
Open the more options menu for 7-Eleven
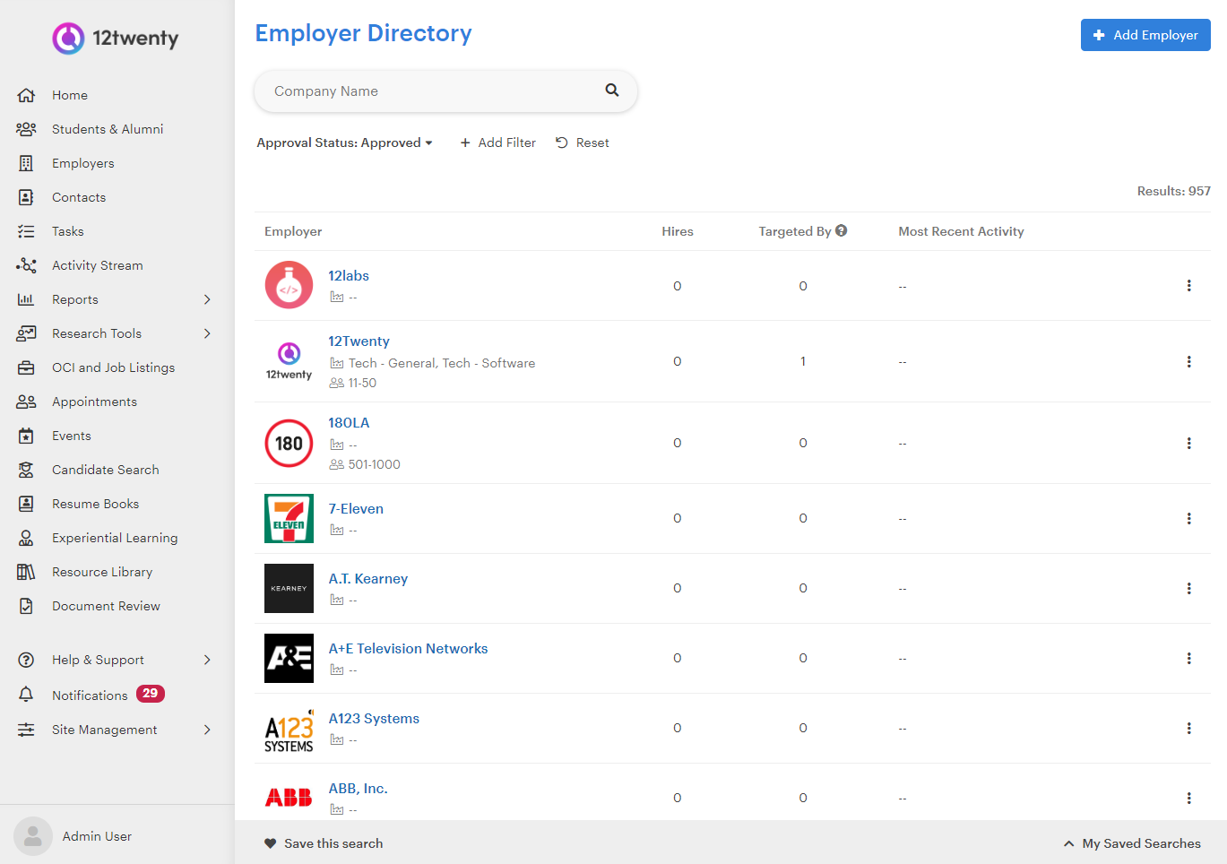coord(1189,518)
